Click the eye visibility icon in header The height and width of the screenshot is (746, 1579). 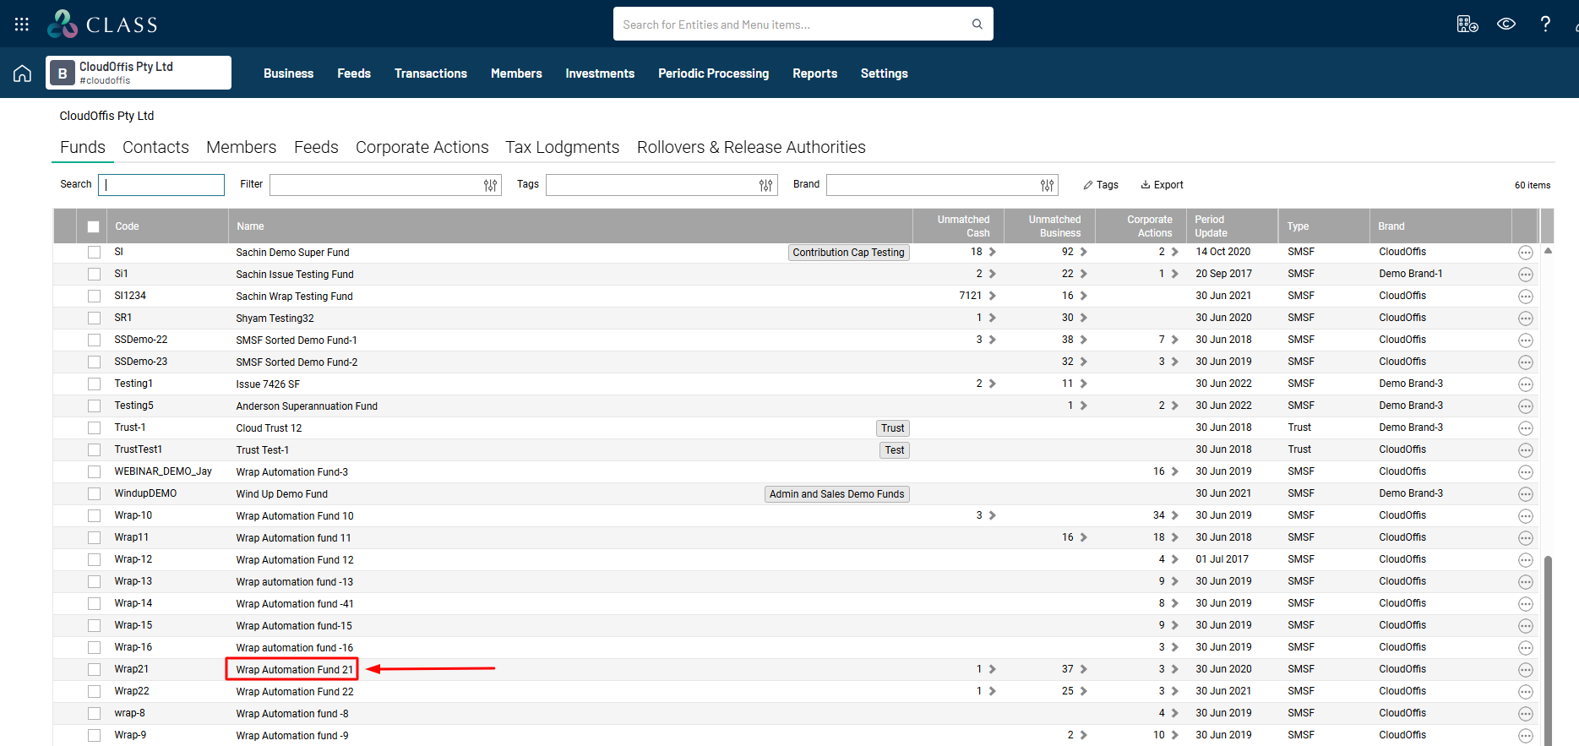(x=1505, y=25)
